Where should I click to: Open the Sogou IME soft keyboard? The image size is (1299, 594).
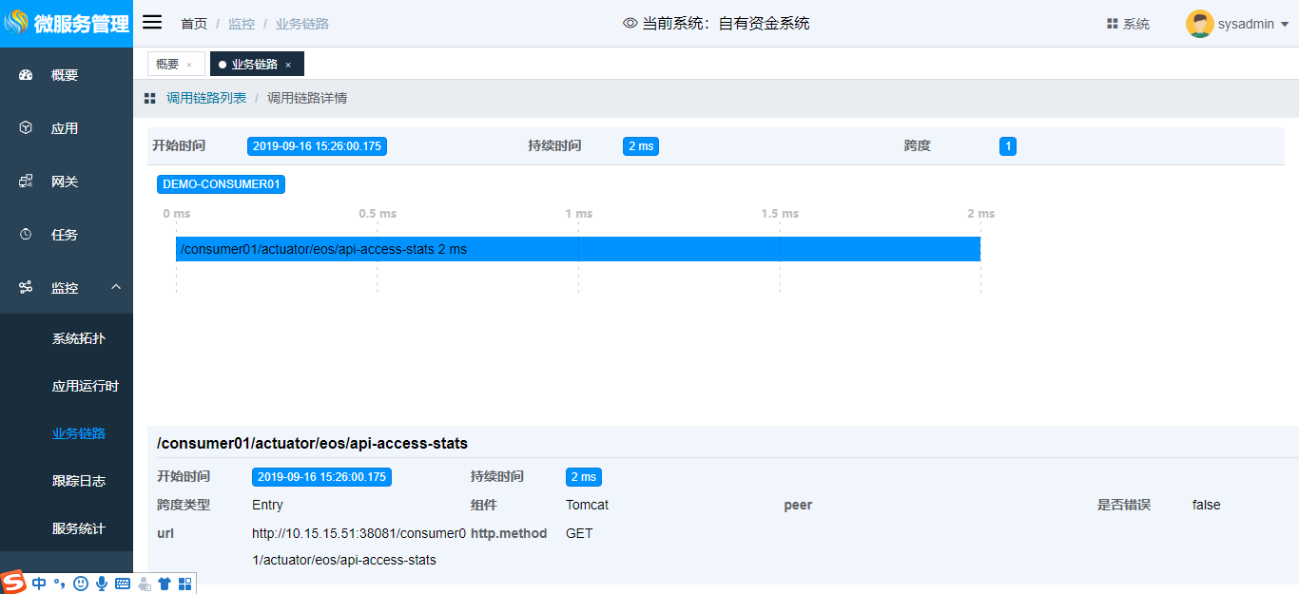pos(123,583)
